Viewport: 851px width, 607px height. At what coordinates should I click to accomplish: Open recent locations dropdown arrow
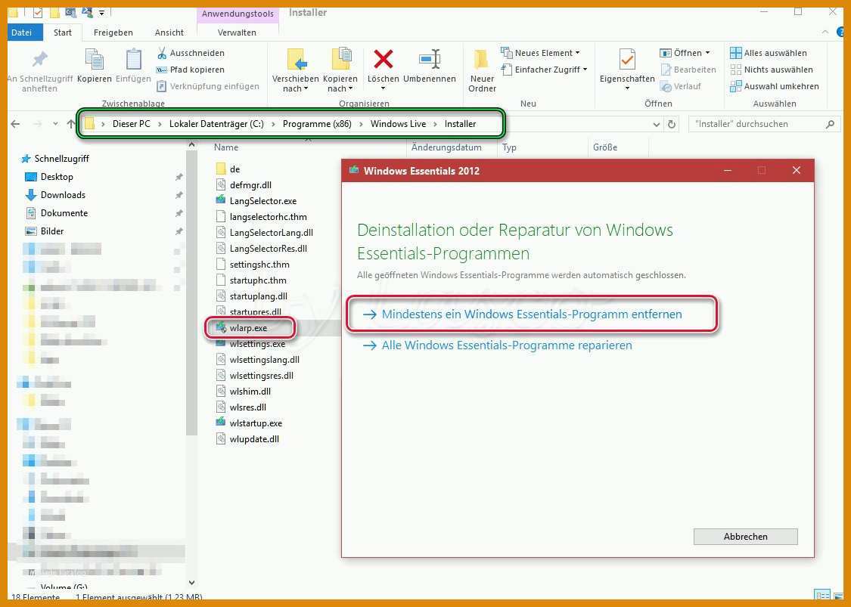[55, 124]
